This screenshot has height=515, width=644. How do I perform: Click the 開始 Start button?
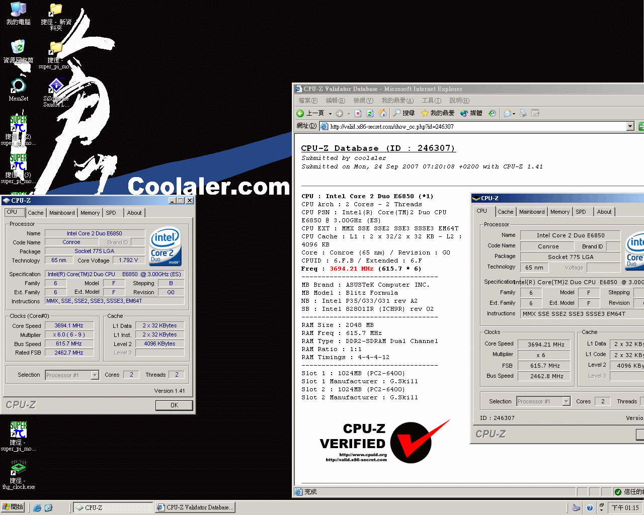13,507
